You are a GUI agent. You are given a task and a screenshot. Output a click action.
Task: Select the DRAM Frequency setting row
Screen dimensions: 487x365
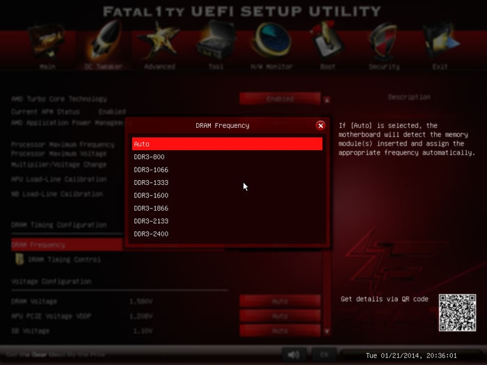67,245
